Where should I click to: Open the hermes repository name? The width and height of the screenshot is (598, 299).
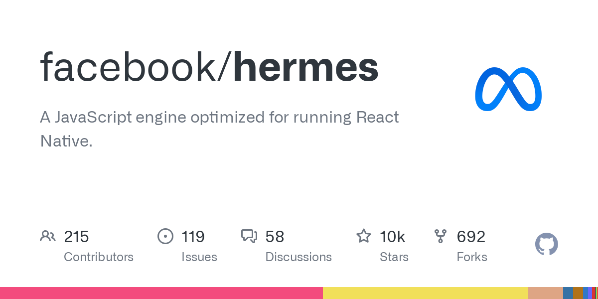click(305, 68)
